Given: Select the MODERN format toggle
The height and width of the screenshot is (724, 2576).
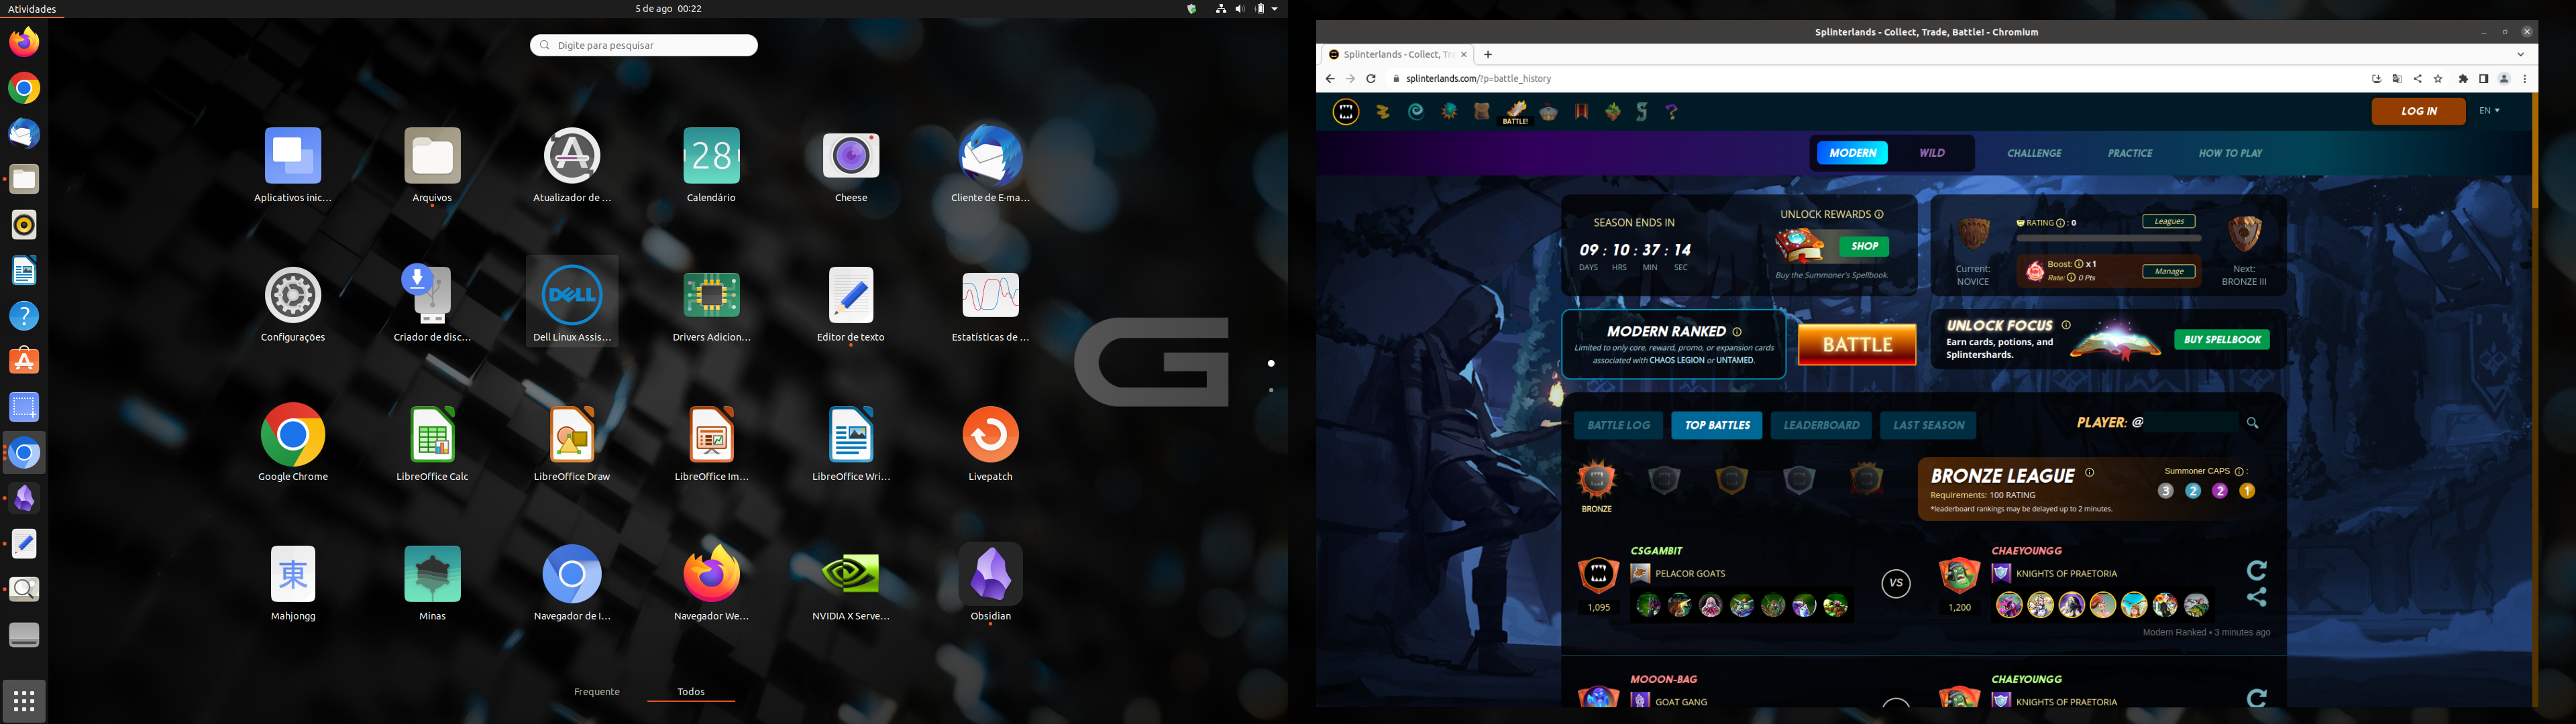Looking at the screenshot, I should click(1852, 153).
